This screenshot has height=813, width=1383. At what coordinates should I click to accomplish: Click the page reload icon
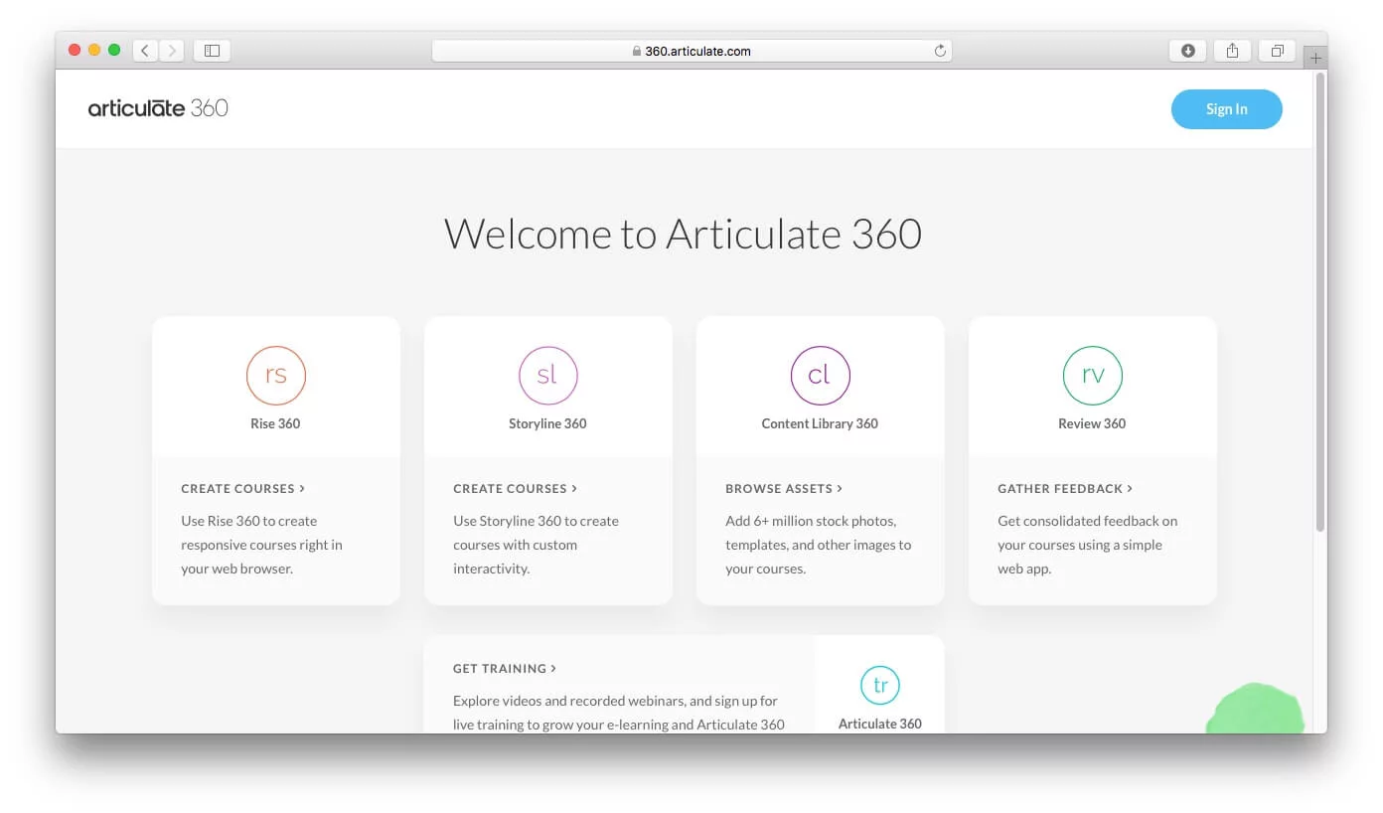(939, 51)
